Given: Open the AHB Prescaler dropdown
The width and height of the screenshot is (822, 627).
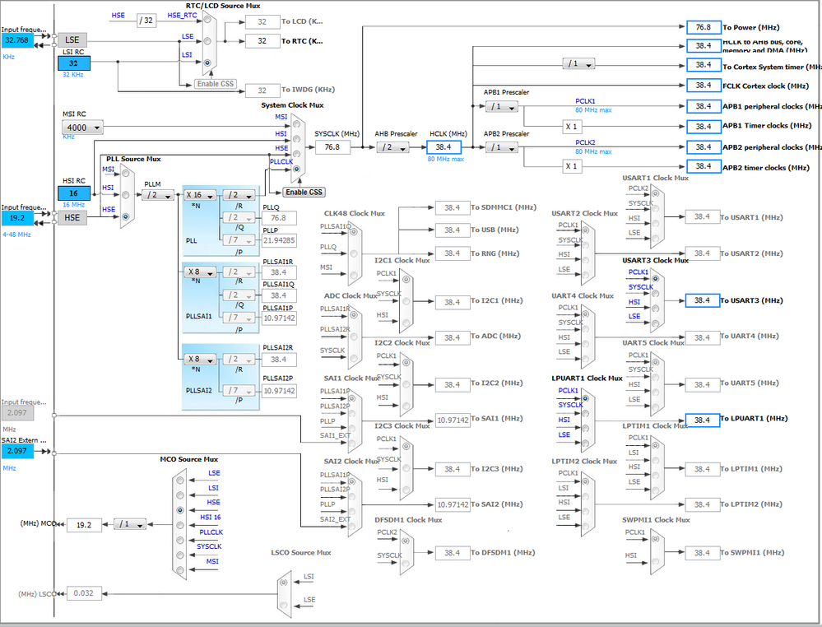Looking at the screenshot, I should pyautogui.click(x=392, y=148).
